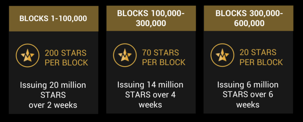Image resolution: width=303 pixels, height=122 pixels.
Task: Select the Issuing 14 million line
Action: pos(150,85)
